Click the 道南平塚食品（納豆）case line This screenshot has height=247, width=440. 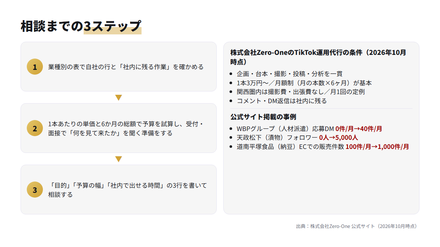pyautogui.click(x=323, y=147)
